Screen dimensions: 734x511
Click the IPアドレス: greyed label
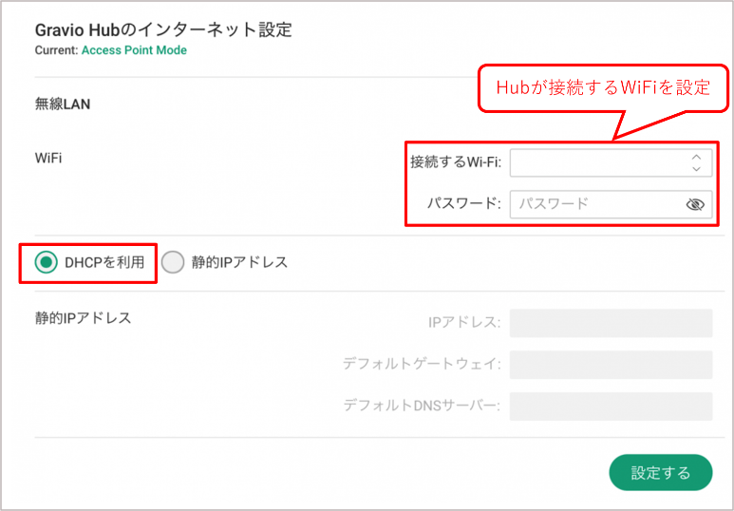point(464,322)
